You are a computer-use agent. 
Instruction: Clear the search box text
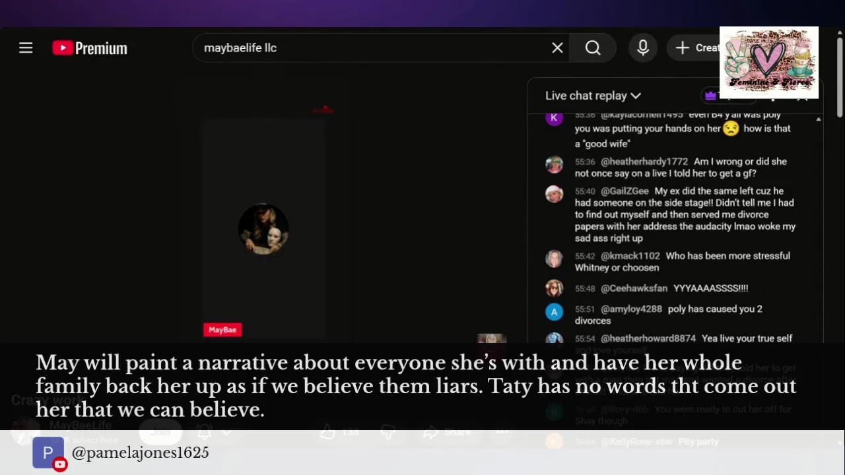click(x=557, y=48)
